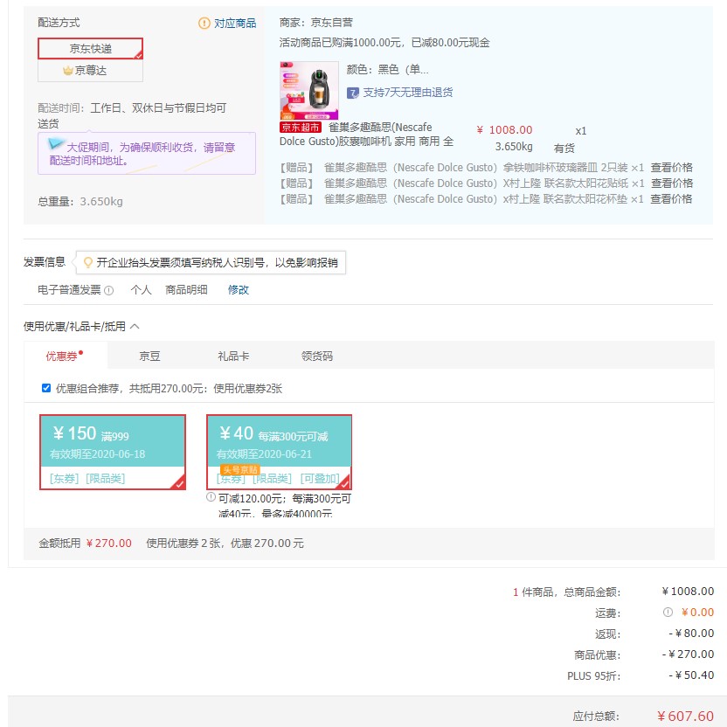Switch to the 领货码 tab
Screen dimensions: 727x727
pos(317,357)
